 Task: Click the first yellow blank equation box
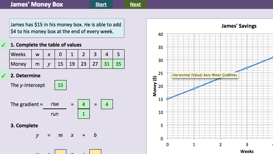click(x=60, y=151)
